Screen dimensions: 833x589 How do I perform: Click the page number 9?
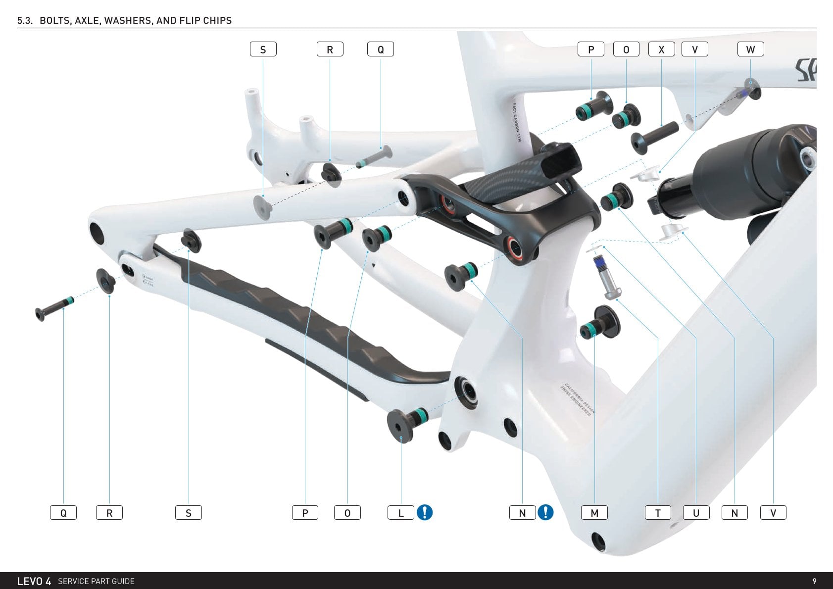pyautogui.click(x=814, y=581)
